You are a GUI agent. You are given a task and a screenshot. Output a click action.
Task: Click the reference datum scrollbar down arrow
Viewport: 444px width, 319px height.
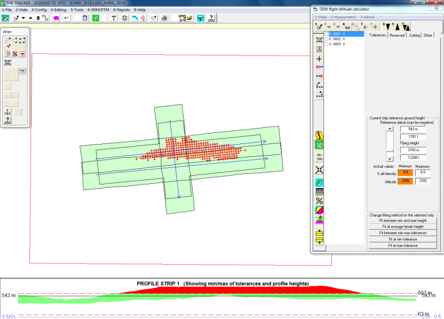pos(390,159)
